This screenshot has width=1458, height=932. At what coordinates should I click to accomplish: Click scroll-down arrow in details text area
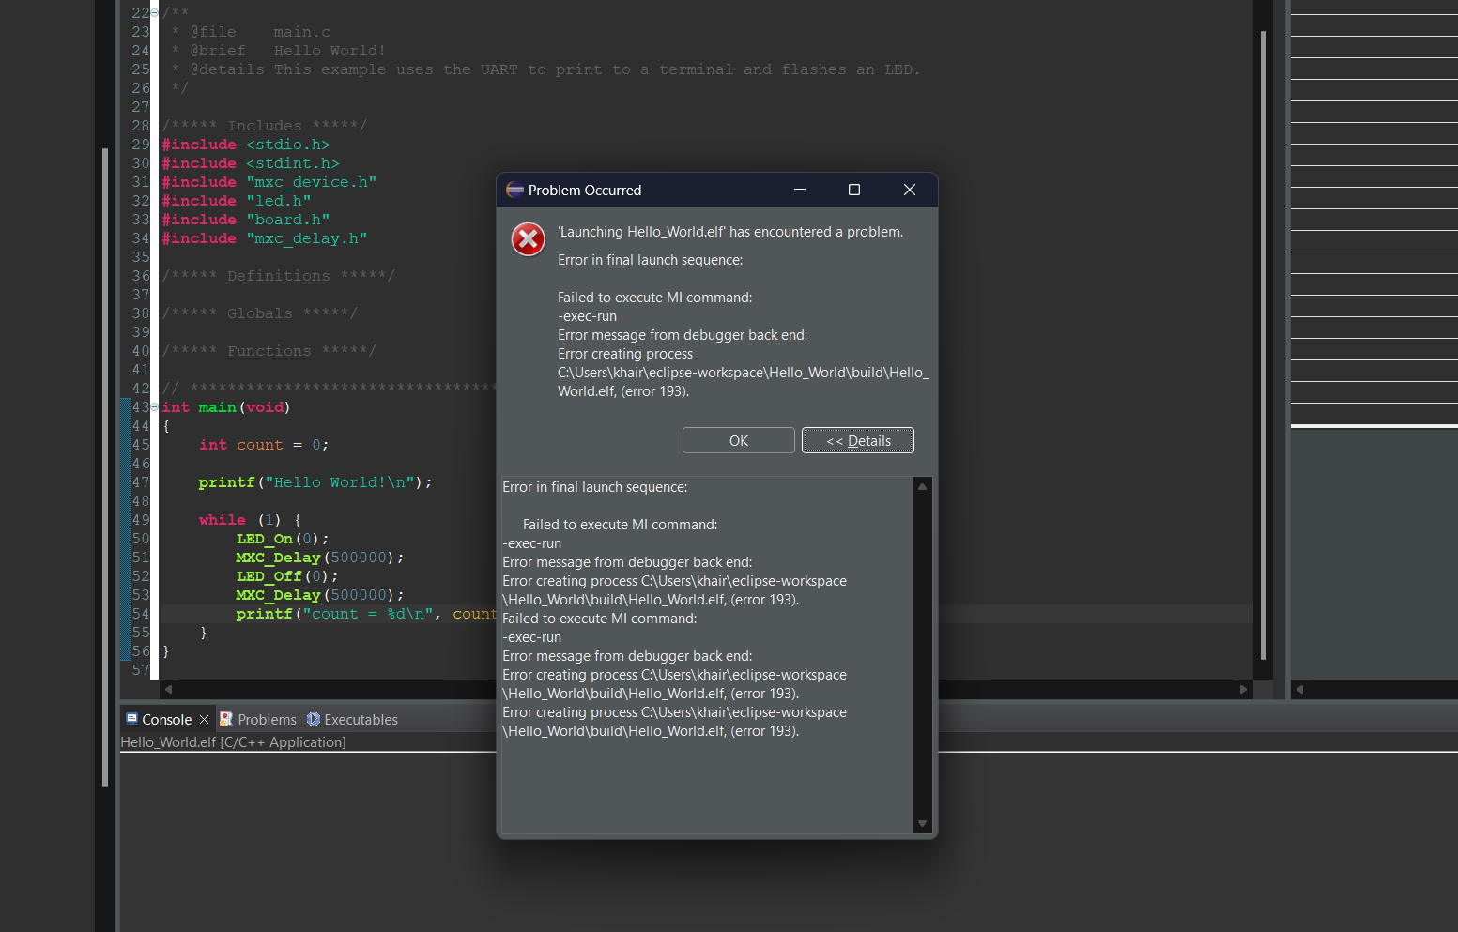[x=922, y=823]
